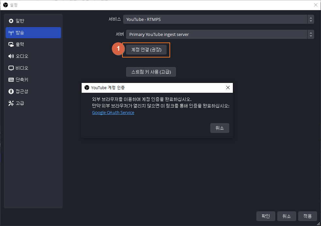Screen dimensions: 321x226
Task: Cancel the YouTube 계정 인증 dialog with 취소
Action: pos(220,128)
